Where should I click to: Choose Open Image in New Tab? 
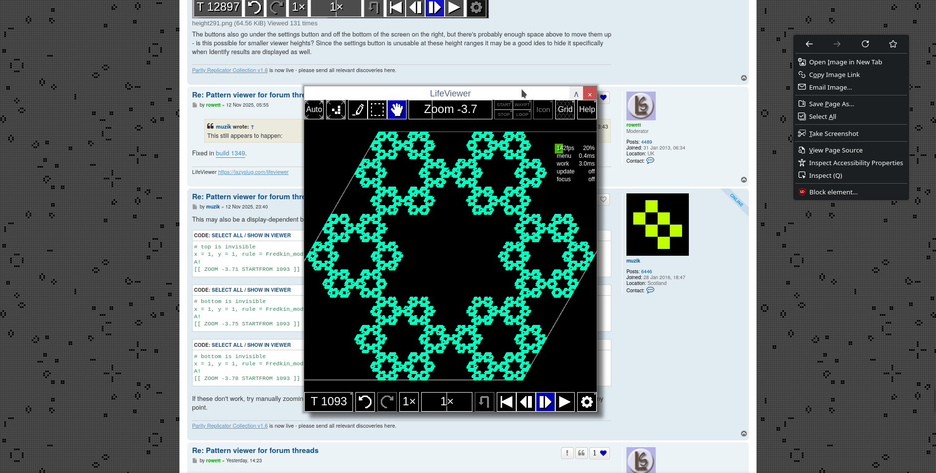pyautogui.click(x=851, y=62)
